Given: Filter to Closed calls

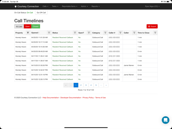Looking at the screenshot, I should 36,26.
